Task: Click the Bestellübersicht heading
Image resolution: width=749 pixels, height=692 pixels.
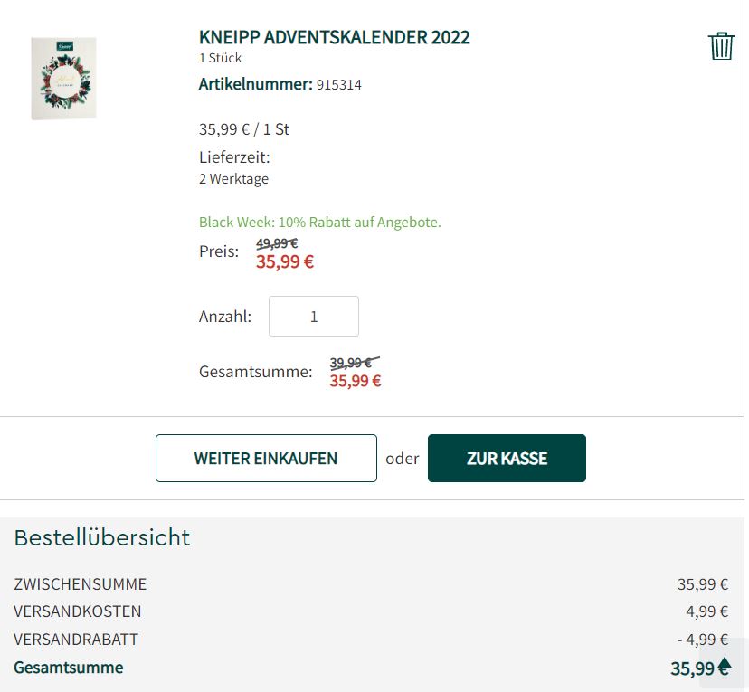Action: pos(102,537)
